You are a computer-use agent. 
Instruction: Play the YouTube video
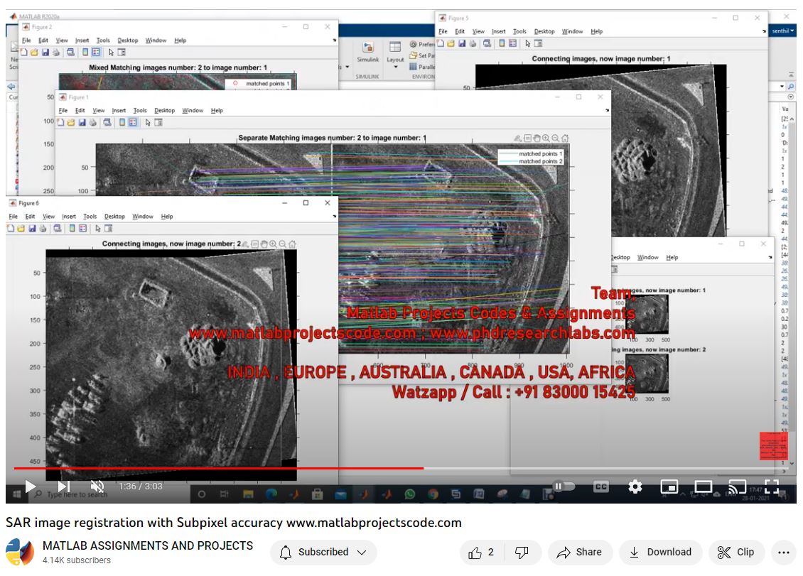click(x=31, y=487)
